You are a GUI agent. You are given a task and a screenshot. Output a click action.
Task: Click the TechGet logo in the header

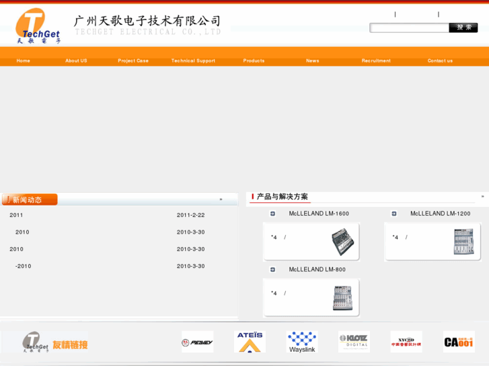[38, 26]
